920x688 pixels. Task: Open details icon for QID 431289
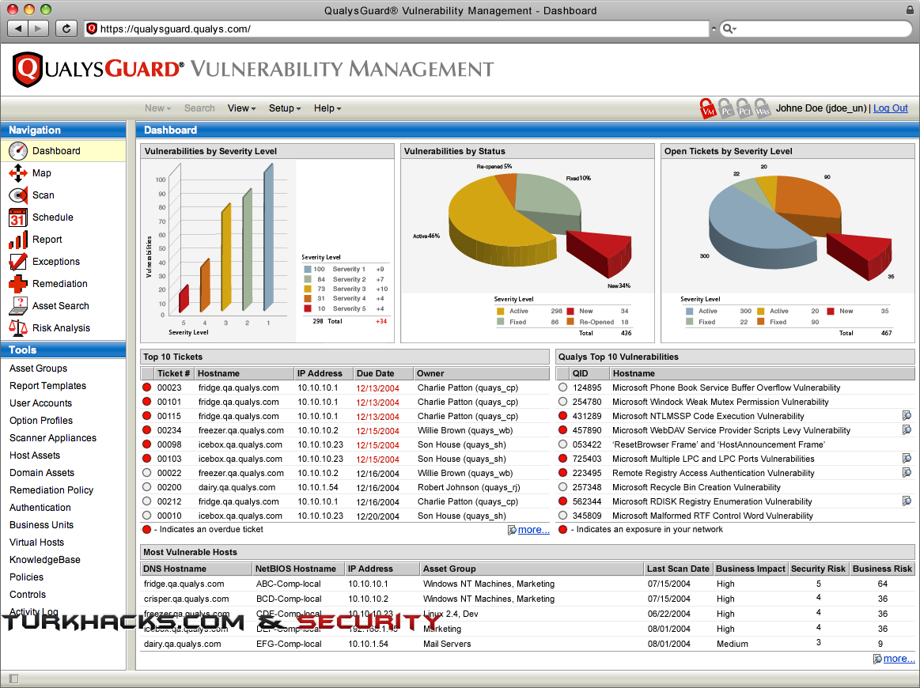(907, 416)
